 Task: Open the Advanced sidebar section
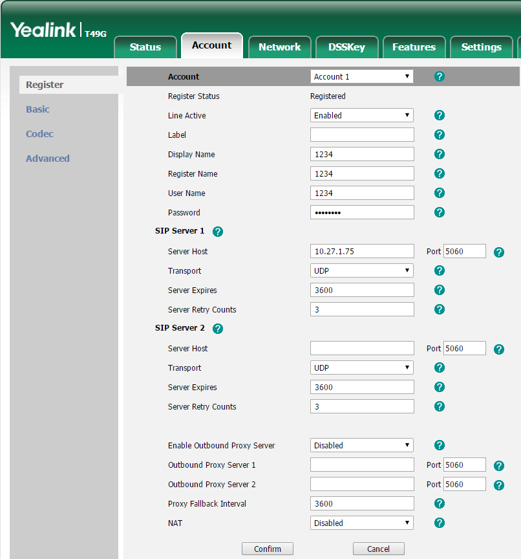(48, 159)
